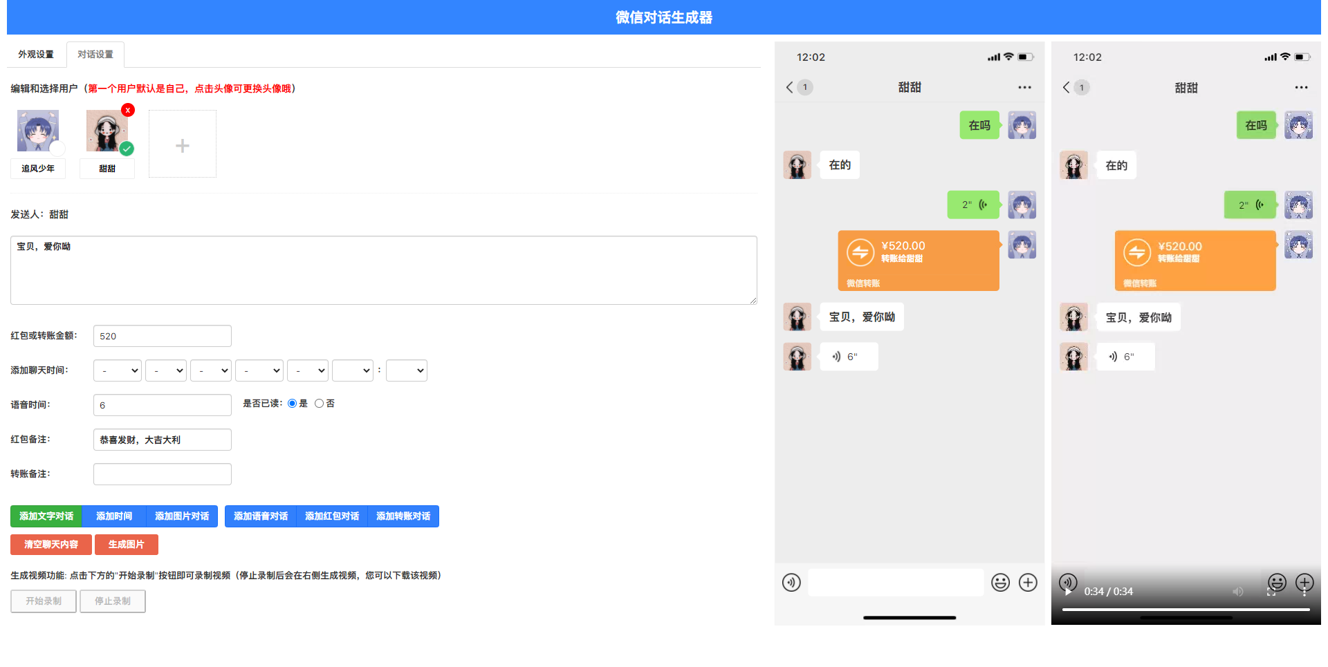Viewport: 1328px width, 667px height.
Task: Select the voice input icon in chat preview
Action: pyautogui.click(x=791, y=583)
